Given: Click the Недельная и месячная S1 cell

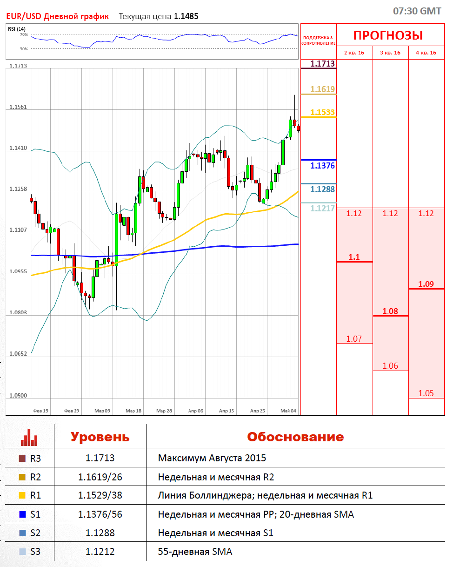Looking at the screenshot, I should pyautogui.click(x=216, y=533).
